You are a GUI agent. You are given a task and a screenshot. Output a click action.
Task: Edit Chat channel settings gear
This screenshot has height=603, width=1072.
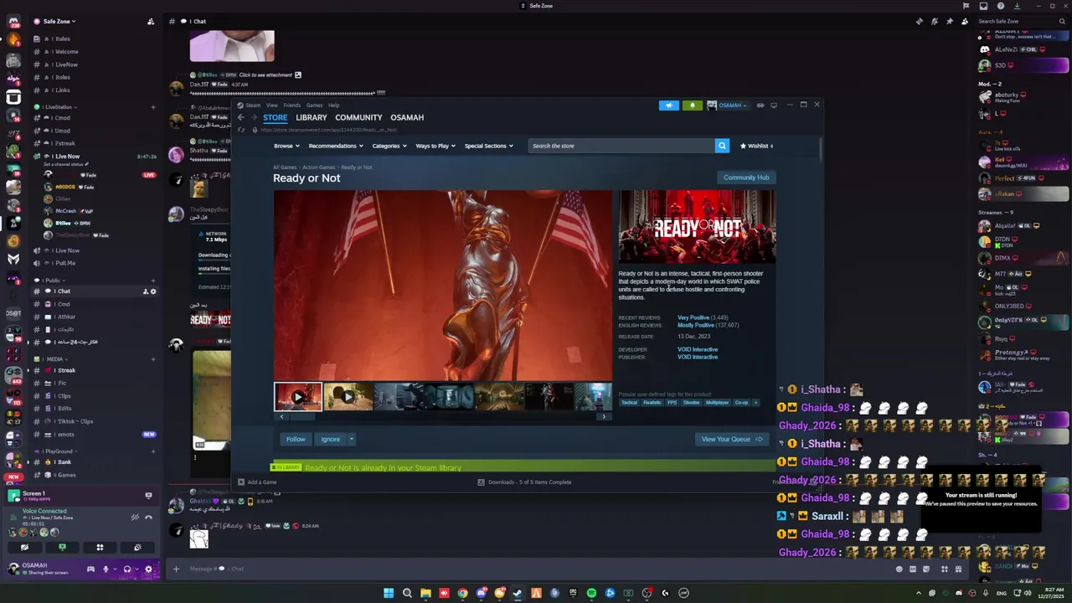tap(152, 291)
